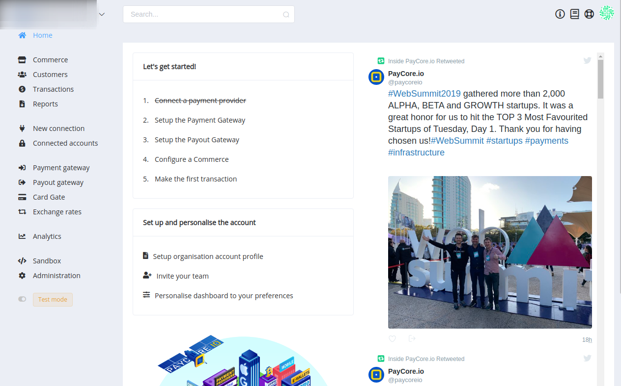
Task: Click the Transactions dollar icon
Action: pyautogui.click(x=22, y=89)
